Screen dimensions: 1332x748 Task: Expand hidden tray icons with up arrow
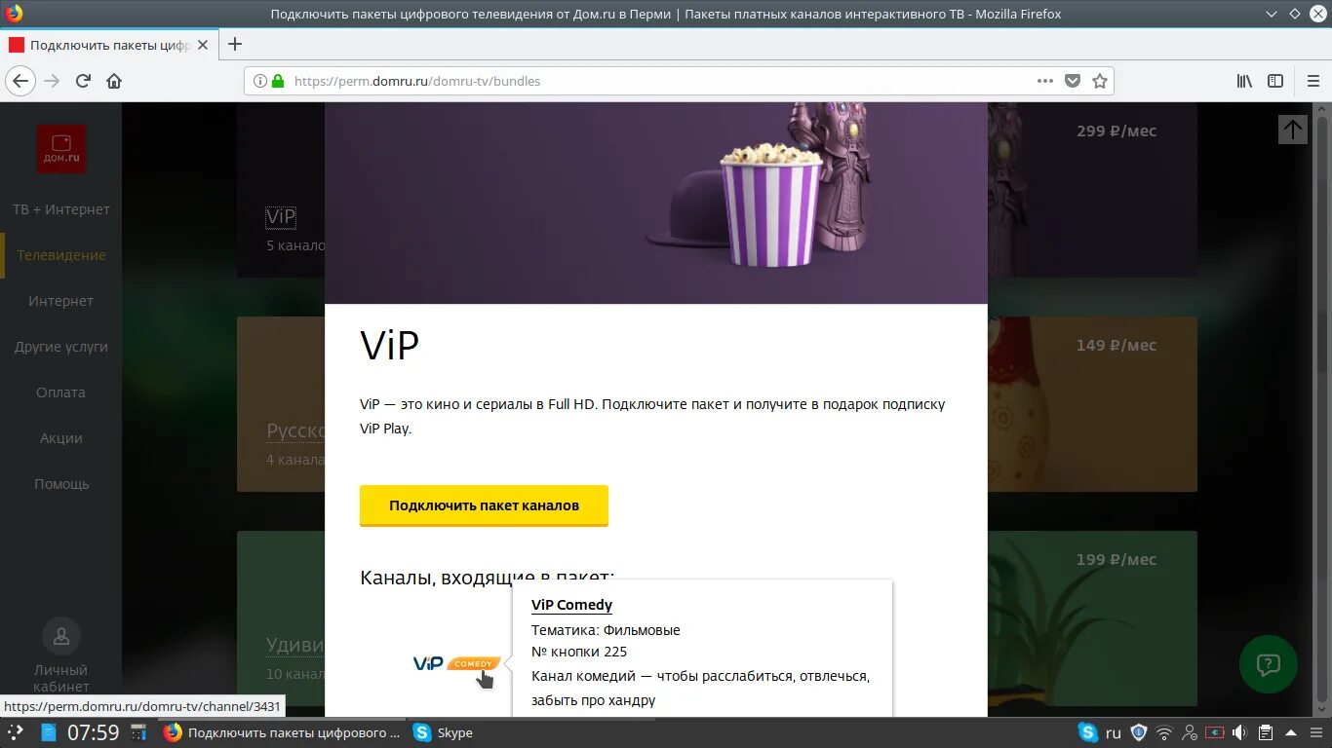tap(1291, 732)
